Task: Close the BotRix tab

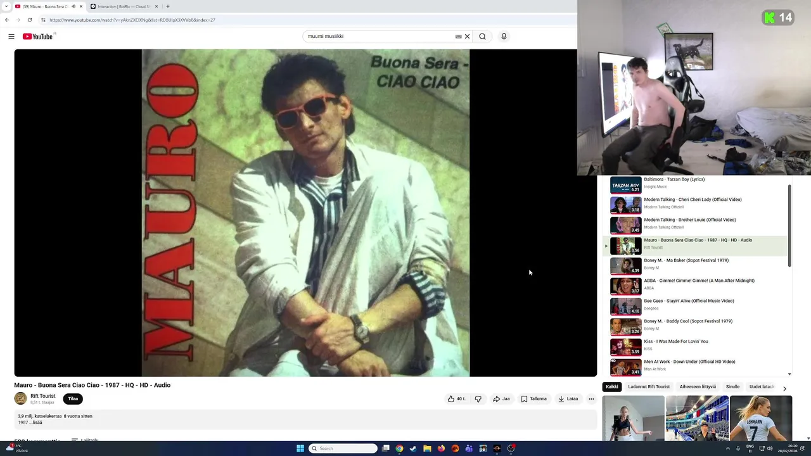Action: (x=157, y=6)
